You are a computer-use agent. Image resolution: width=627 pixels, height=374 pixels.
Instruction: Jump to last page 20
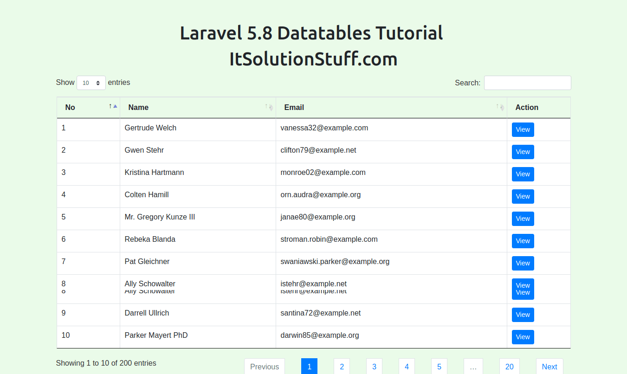tap(510, 366)
